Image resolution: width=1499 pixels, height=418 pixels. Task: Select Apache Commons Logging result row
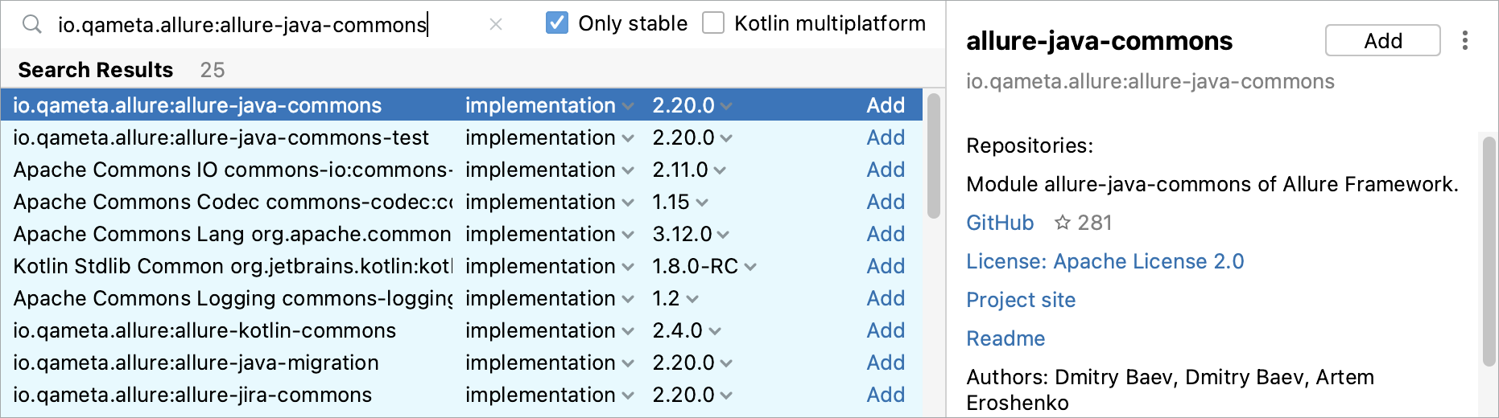coord(461,298)
